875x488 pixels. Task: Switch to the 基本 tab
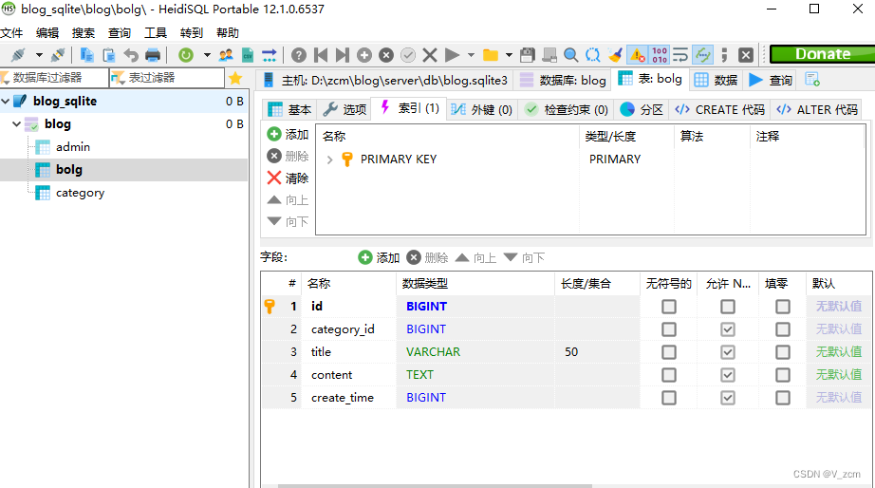click(289, 109)
